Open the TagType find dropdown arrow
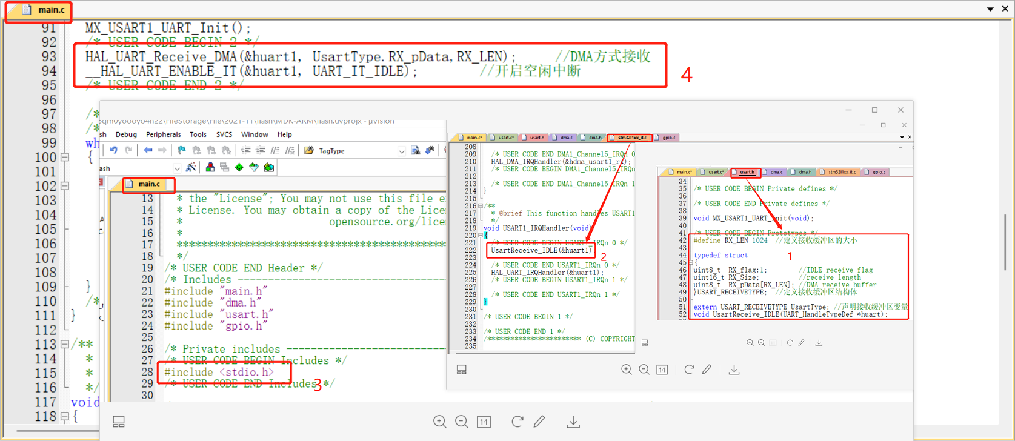The image size is (1015, 441). 401,151
